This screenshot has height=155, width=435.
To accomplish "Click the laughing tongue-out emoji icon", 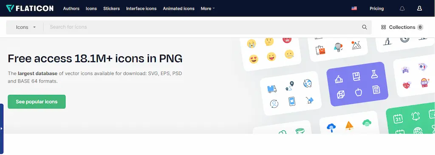I will coord(271,56).
